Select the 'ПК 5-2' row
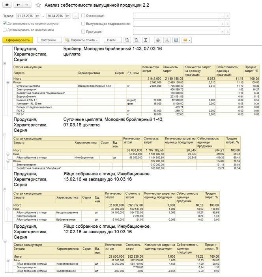 tap(136, 111)
